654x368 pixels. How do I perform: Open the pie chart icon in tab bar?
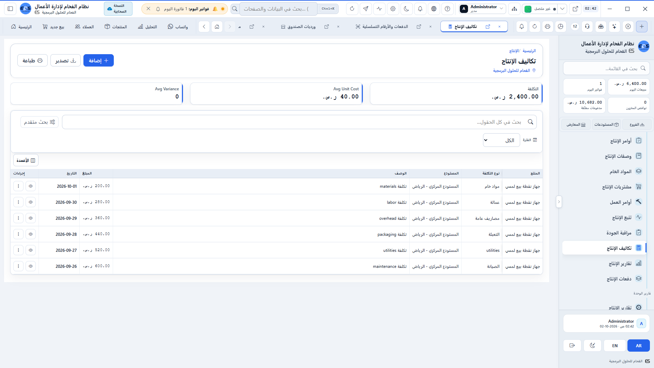[x=560, y=27]
